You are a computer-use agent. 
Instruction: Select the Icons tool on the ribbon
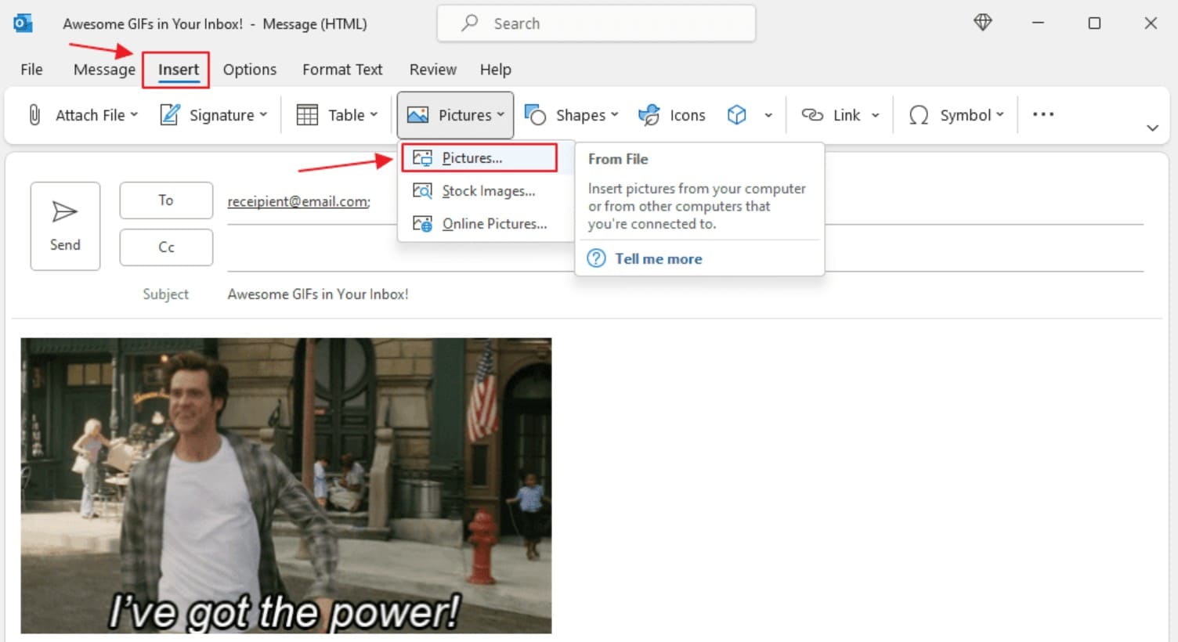pos(649,114)
